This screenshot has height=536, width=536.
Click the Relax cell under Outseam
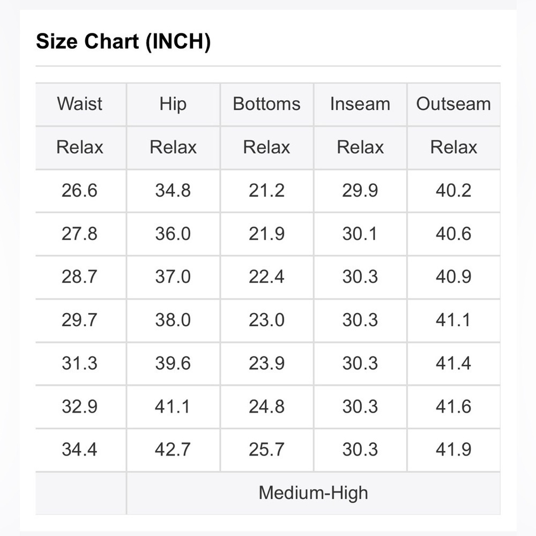click(x=453, y=147)
